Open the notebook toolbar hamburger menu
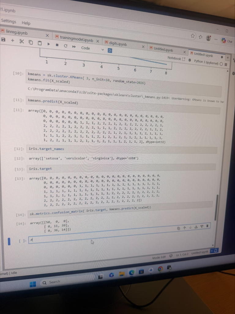Viewport: 235px width, 314px height. coord(226,64)
